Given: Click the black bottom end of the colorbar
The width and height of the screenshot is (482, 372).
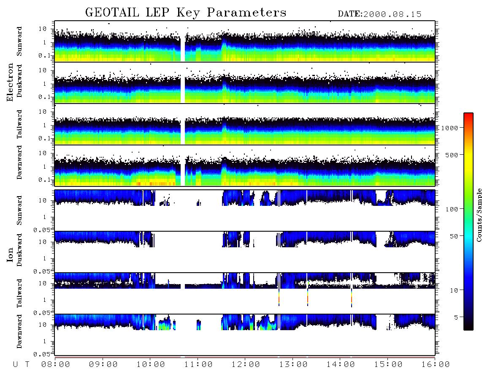Looking at the screenshot, I should (x=468, y=325).
